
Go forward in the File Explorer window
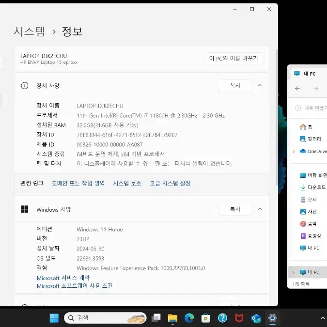(x=316, y=89)
